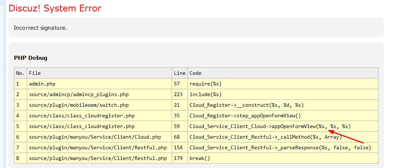Image resolution: width=414 pixels, height=168 pixels.
Task: Click line number 21 cell
Action: [180, 105]
